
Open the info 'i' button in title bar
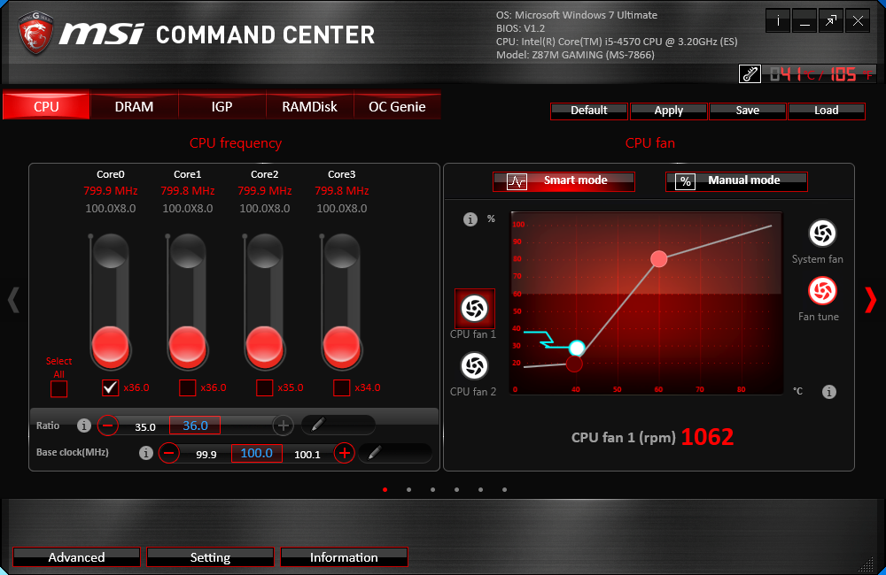(778, 21)
